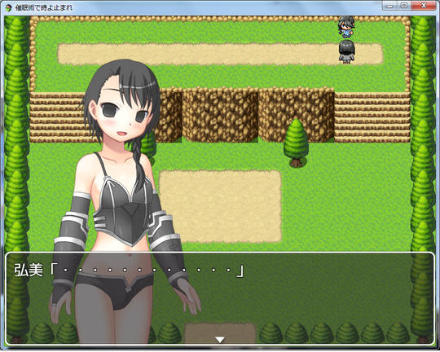Click the left-side wooden stairs
Screen dimensions: 440x352
[x=58, y=117]
